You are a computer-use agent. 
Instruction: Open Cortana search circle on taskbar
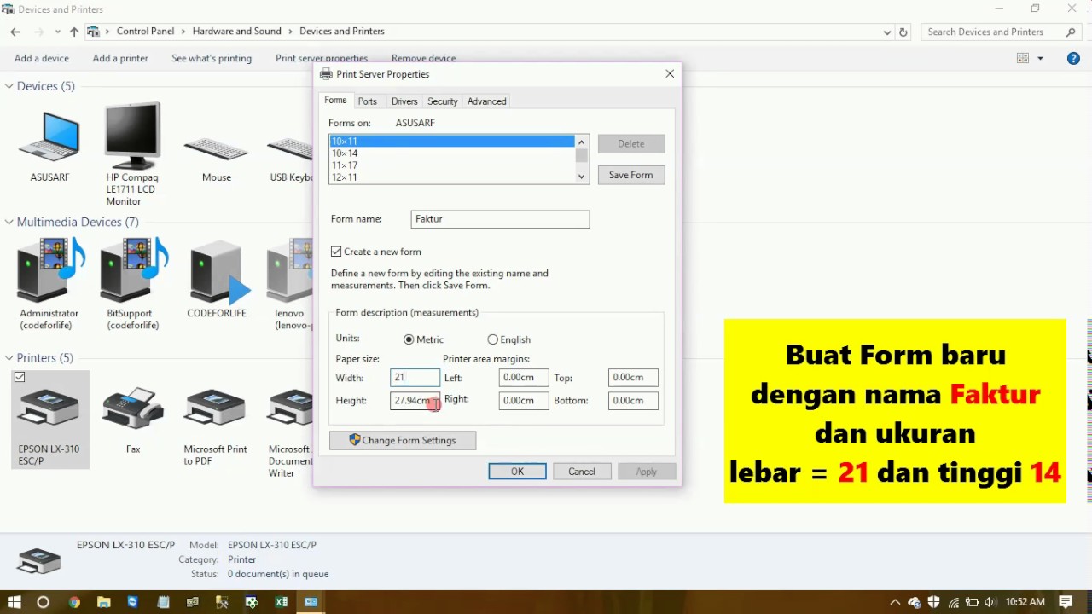coord(43,602)
